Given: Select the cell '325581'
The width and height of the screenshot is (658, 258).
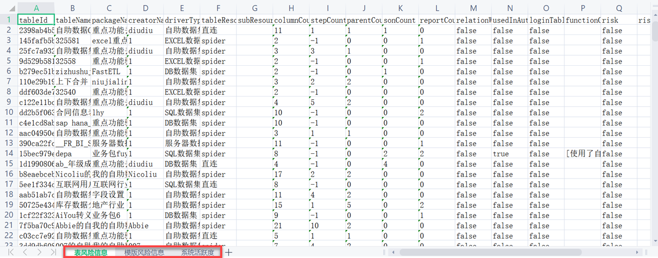Looking at the screenshot, I should click(x=72, y=40).
